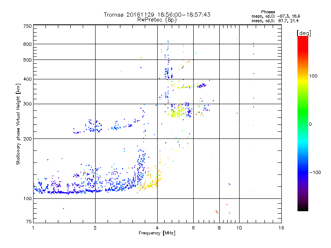Screen dimensions: 331x248
Task: Click the plot title 'Tromsø 20161129 18:56:00-18:57:43'
Action: pos(157,14)
